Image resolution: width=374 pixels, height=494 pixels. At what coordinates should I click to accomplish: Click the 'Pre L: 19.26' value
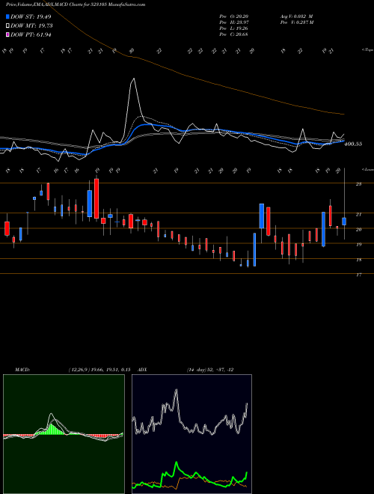pos(234,28)
